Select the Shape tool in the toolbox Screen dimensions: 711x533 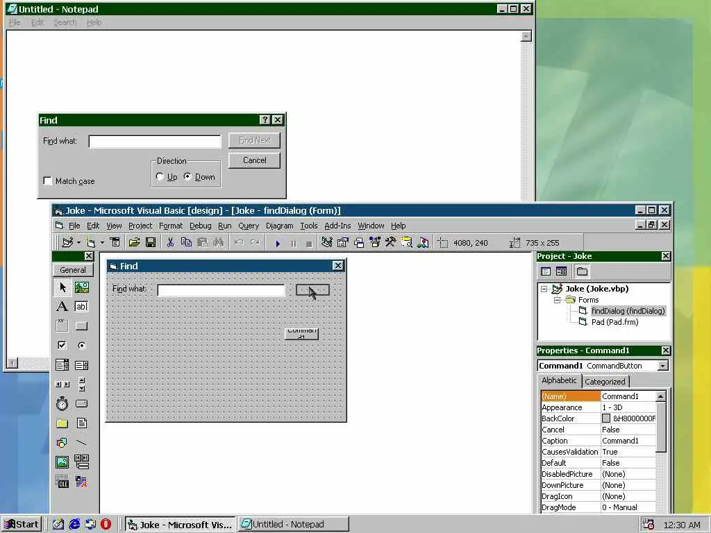pos(62,442)
